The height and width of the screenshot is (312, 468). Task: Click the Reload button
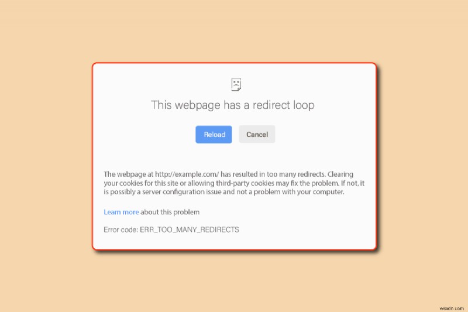[214, 135]
